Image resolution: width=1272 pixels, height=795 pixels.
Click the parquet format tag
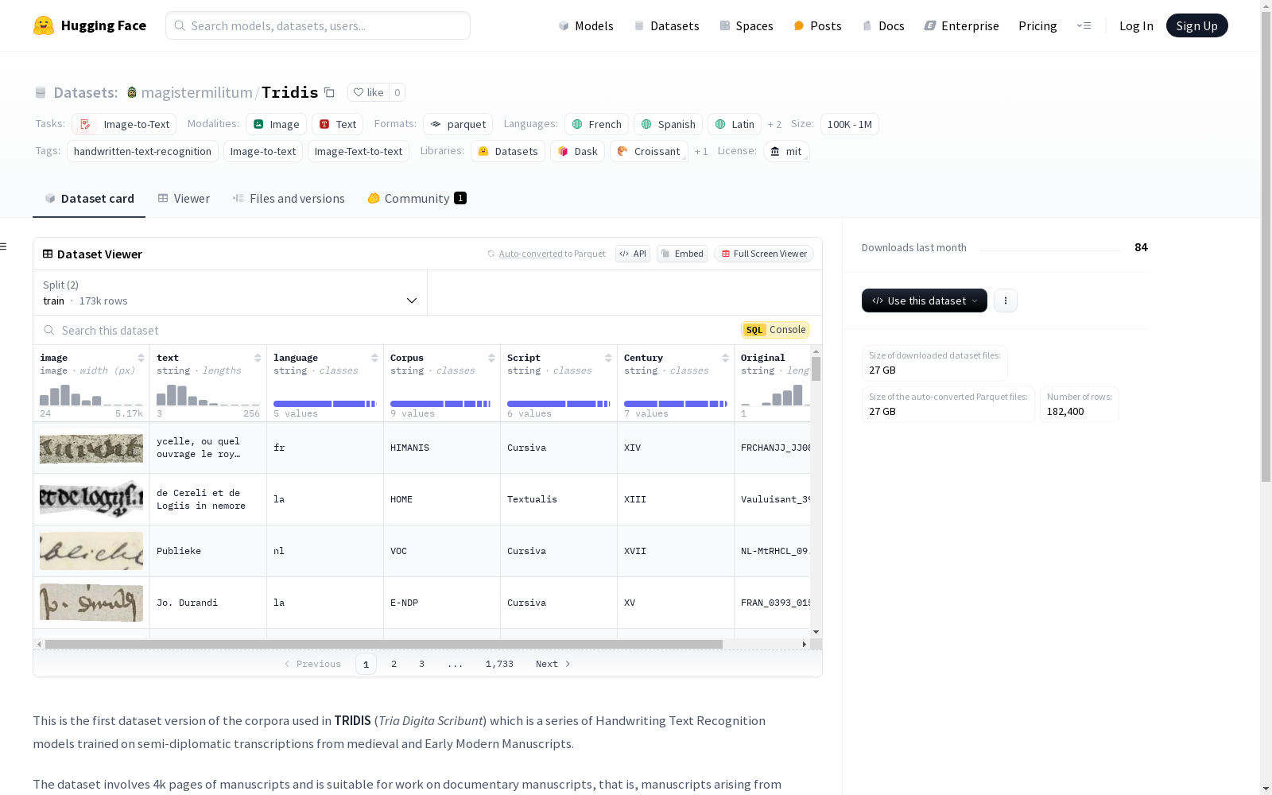(458, 124)
